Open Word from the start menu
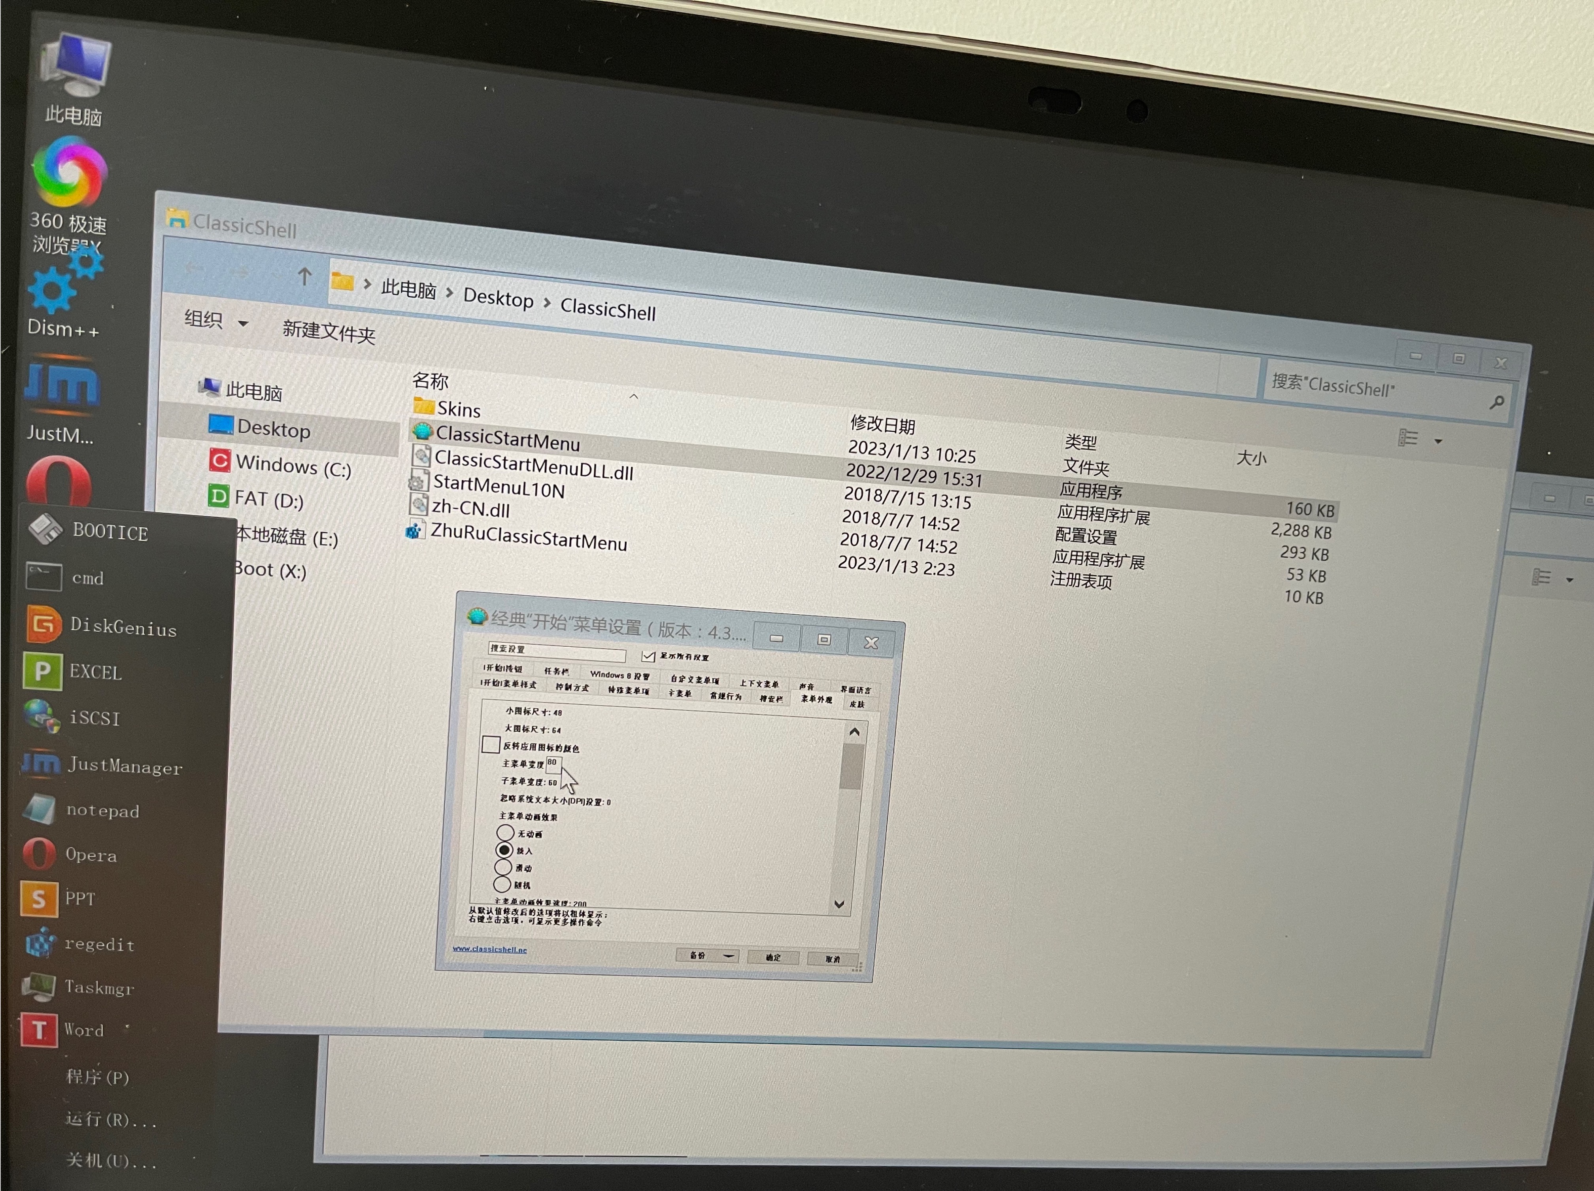1594x1191 pixels. pyautogui.click(x=63, y=1030)
